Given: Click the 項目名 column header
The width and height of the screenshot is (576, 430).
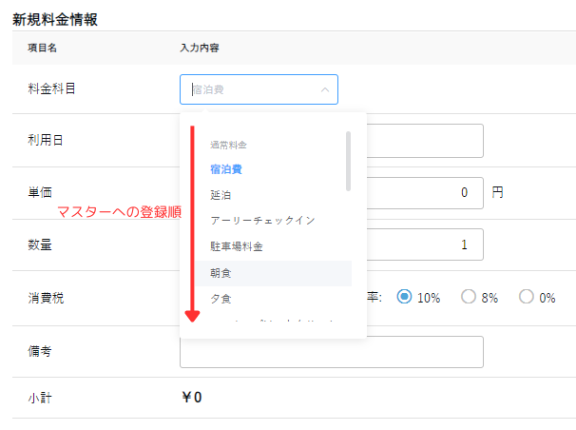Looking at the screenshot, I should pos(44,48).
